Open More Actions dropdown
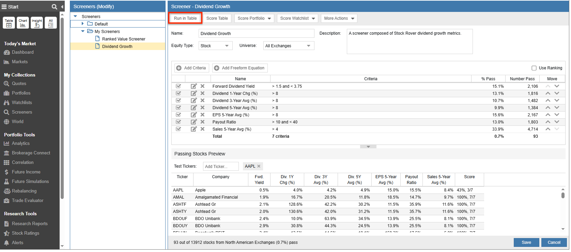 coord(339,18)
